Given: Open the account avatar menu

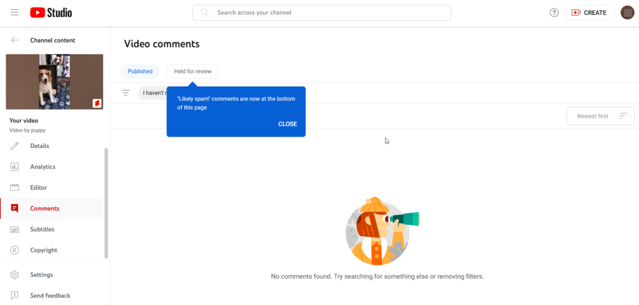Looking at the screenshot, I should pyautogui.click(x=627, y=12).
